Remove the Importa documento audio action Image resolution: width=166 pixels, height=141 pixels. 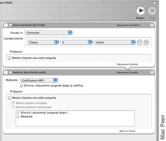(152, 73)
